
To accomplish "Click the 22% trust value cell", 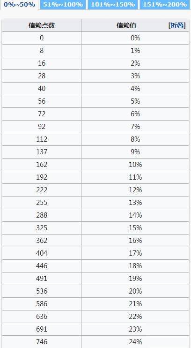I will 135,316.
